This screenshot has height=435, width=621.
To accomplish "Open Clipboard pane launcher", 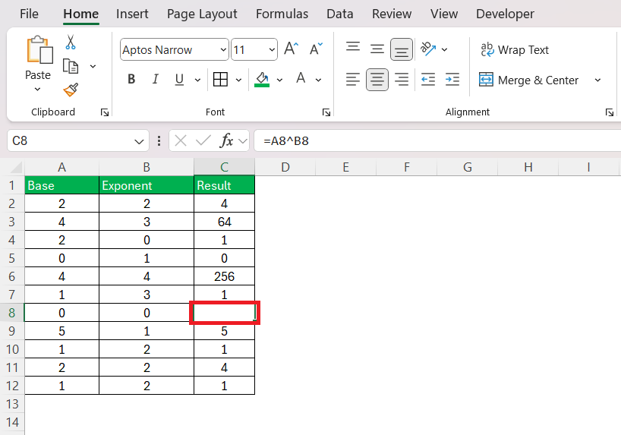I will [x=105, y=112].
